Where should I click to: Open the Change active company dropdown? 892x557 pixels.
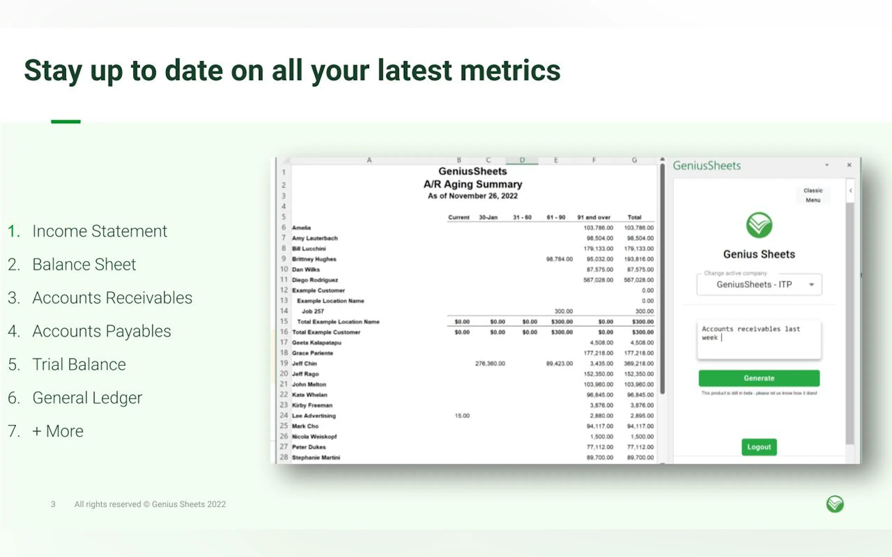(x=759, y=284)
